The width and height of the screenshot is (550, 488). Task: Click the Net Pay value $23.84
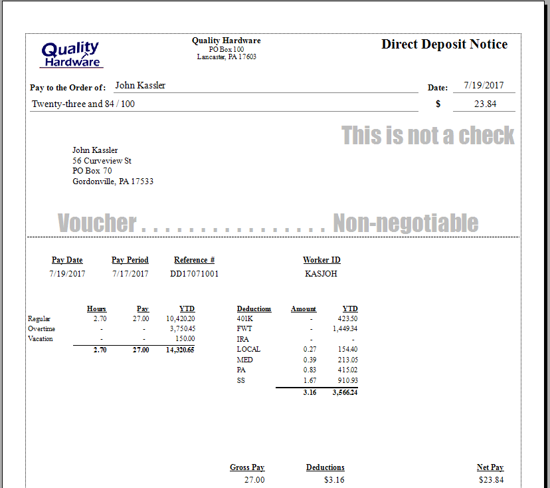[491, 479]
